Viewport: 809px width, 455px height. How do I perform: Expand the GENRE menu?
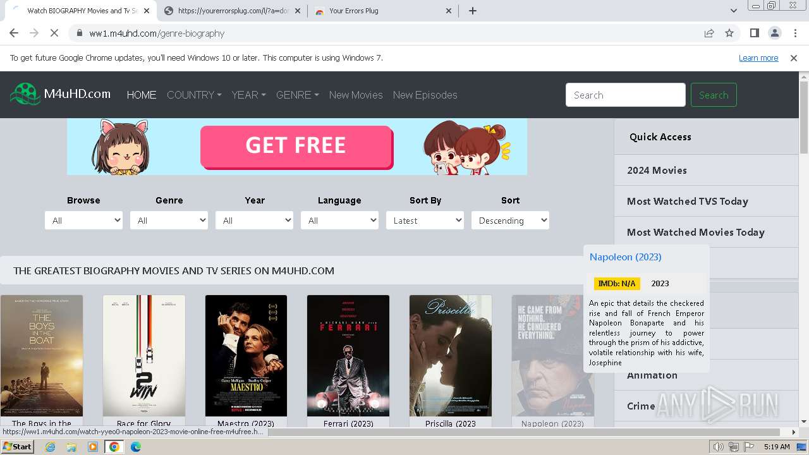(297, 95)
